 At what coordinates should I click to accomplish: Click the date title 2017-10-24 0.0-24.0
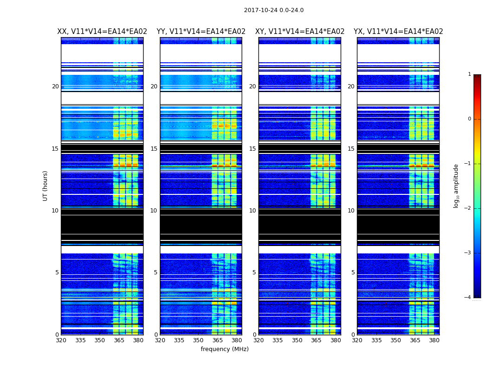[x=274, y=10]
